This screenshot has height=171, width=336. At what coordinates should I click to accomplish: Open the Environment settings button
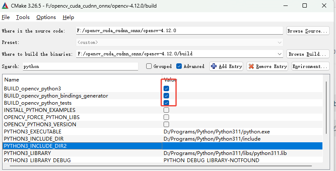(x=310, y=66)
